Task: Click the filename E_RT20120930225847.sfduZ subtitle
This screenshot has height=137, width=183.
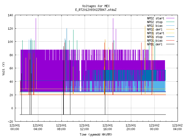Action: [x=96, y=10]
